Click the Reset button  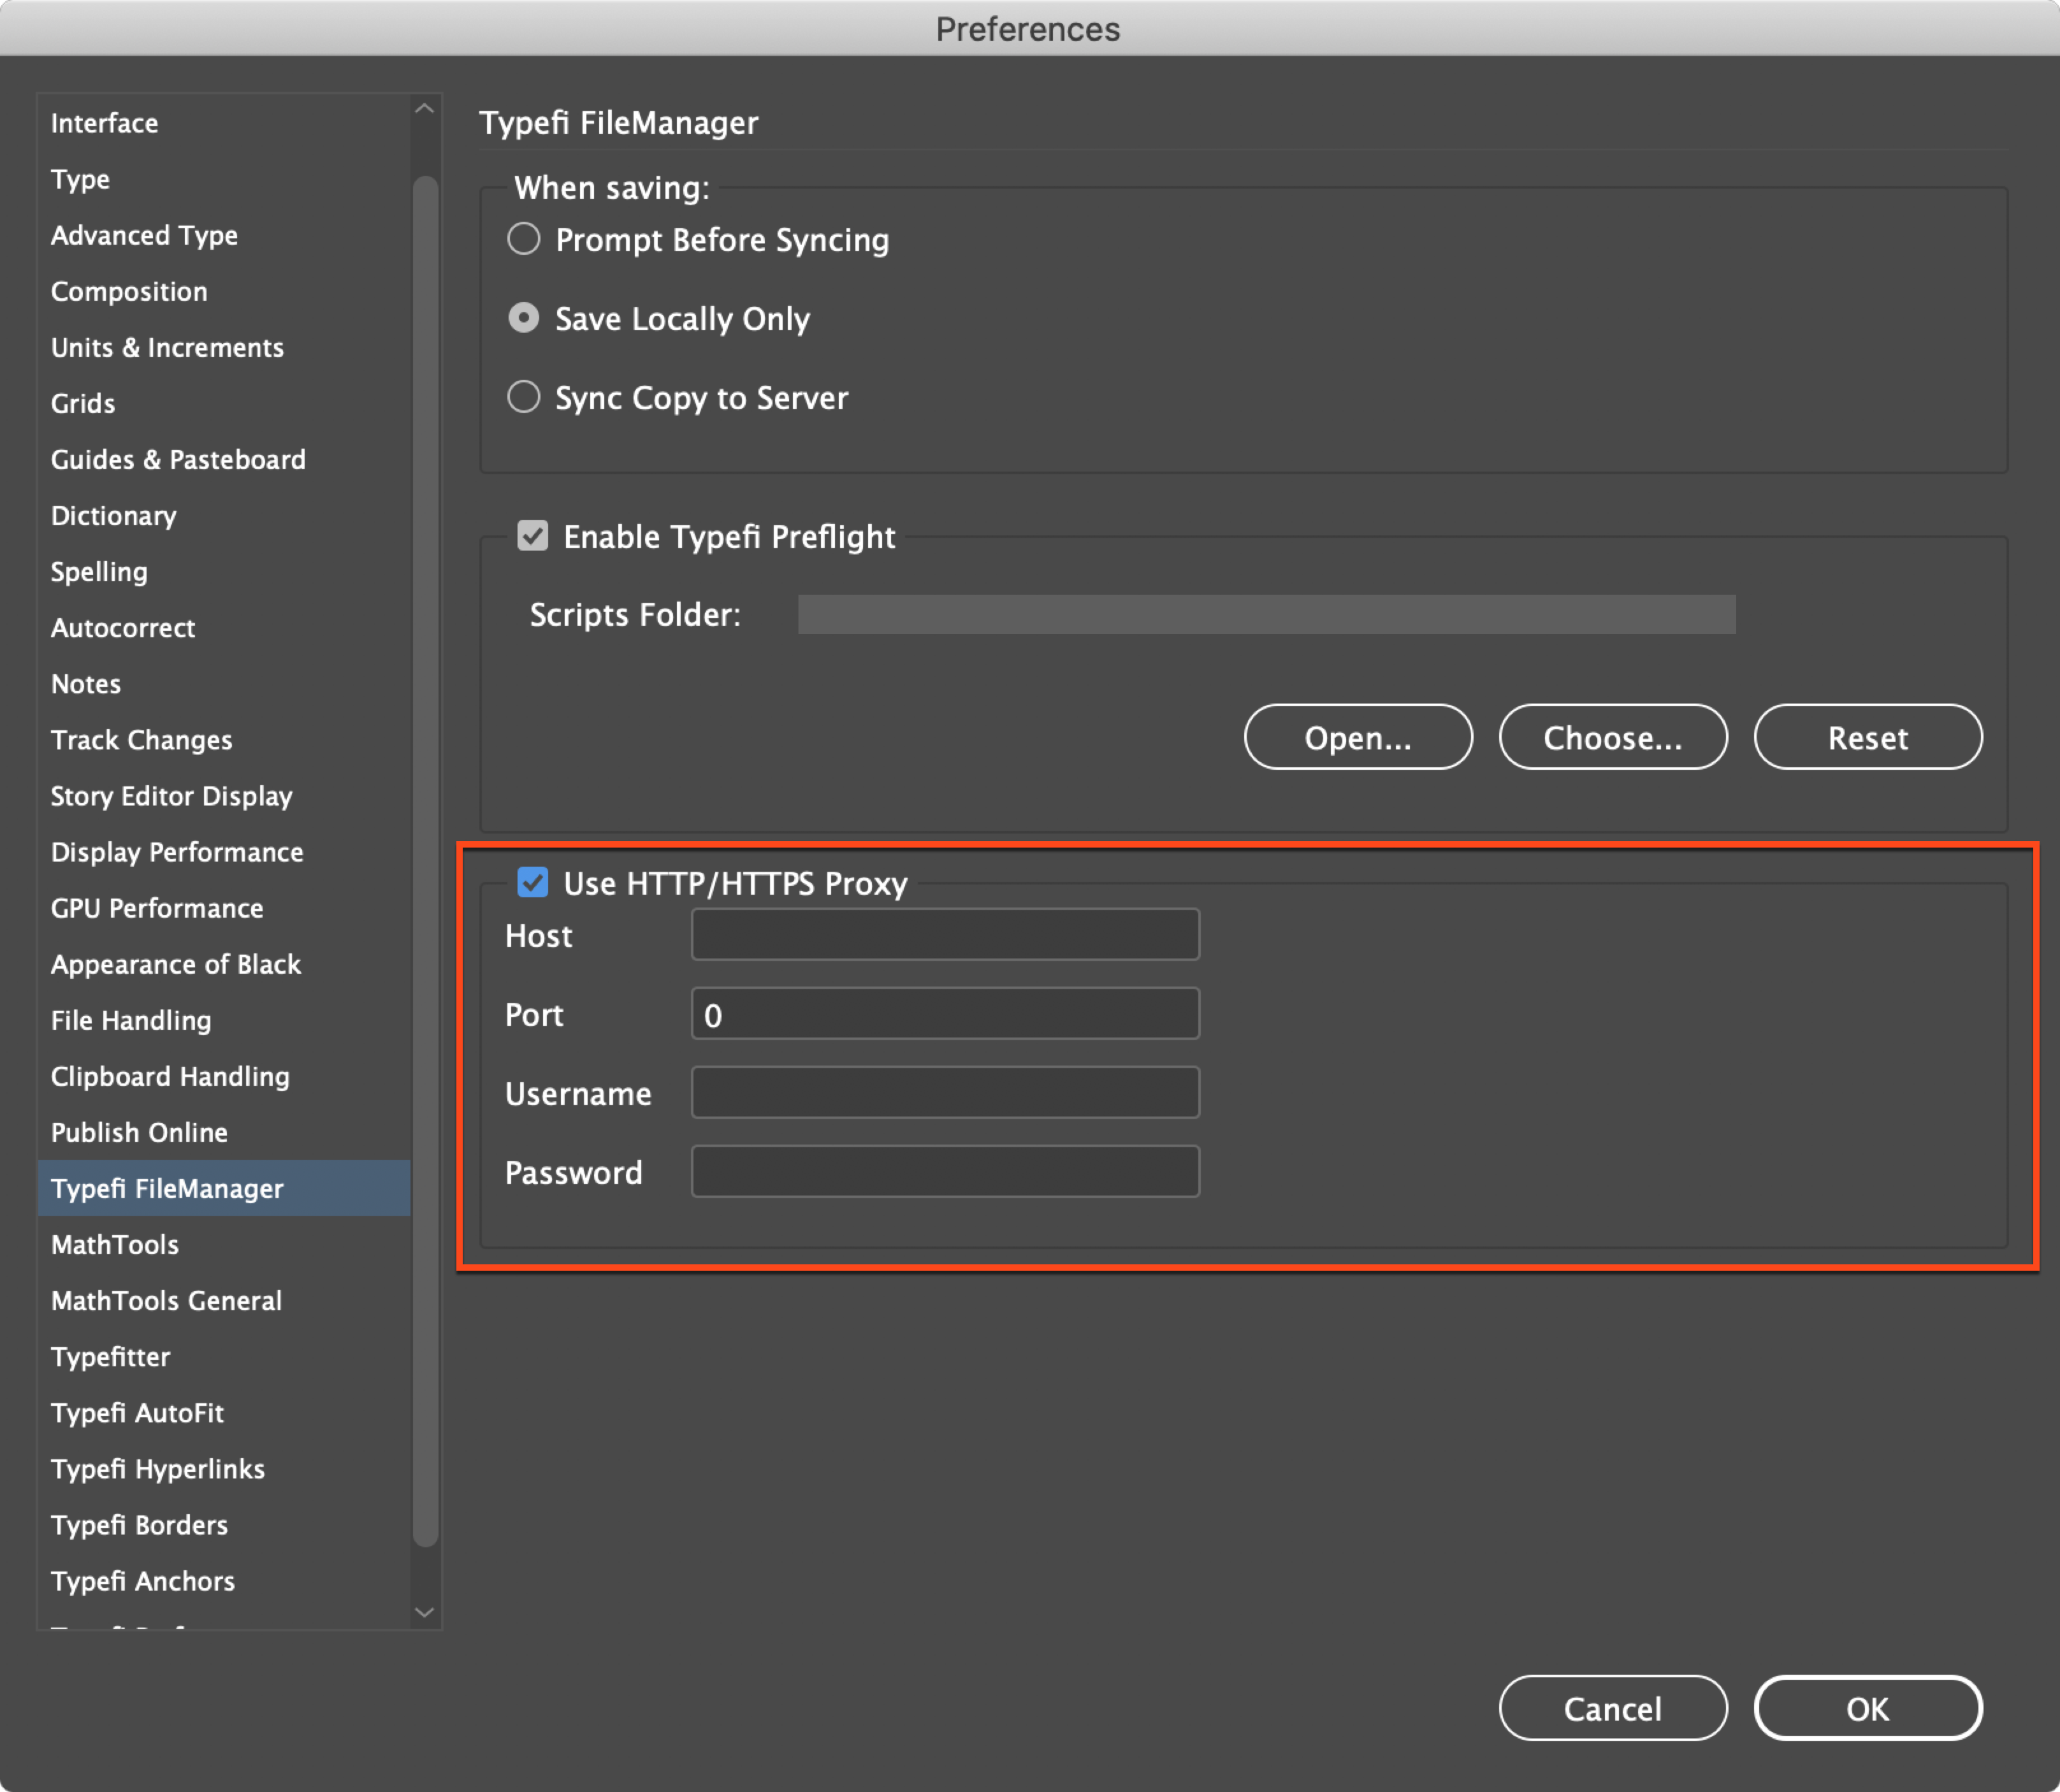(x=1868, y=737)
